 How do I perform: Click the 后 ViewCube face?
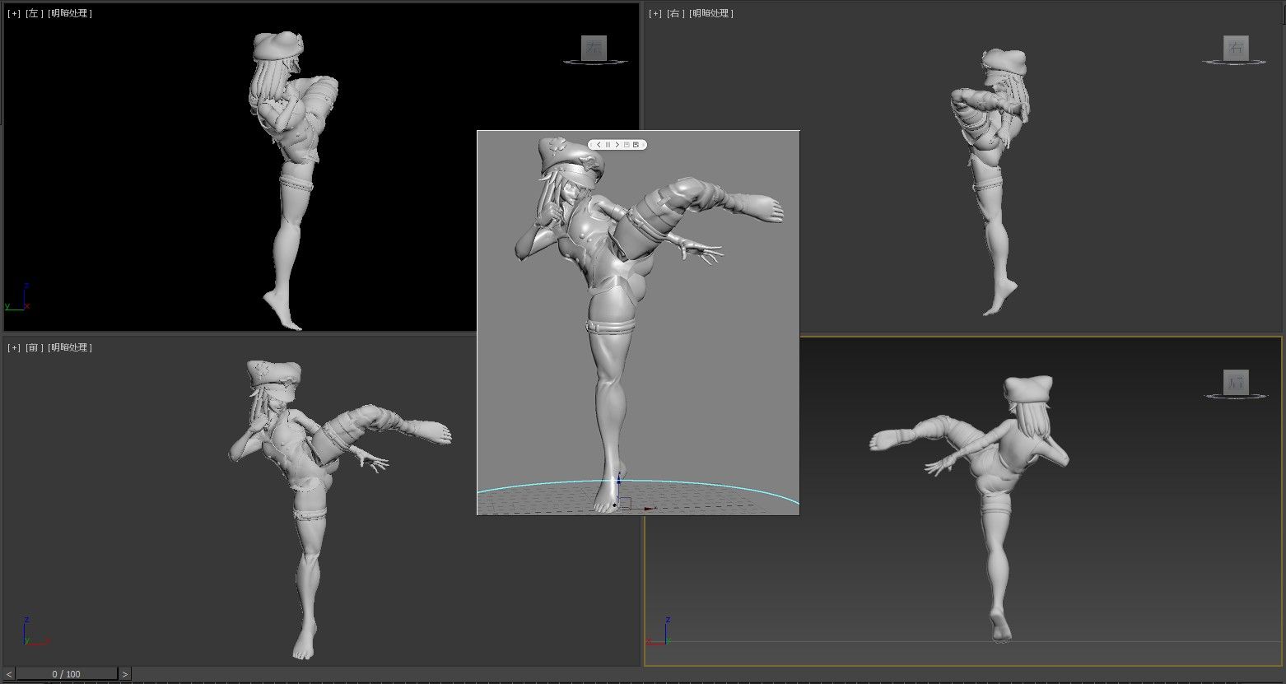click(1236, 382)
